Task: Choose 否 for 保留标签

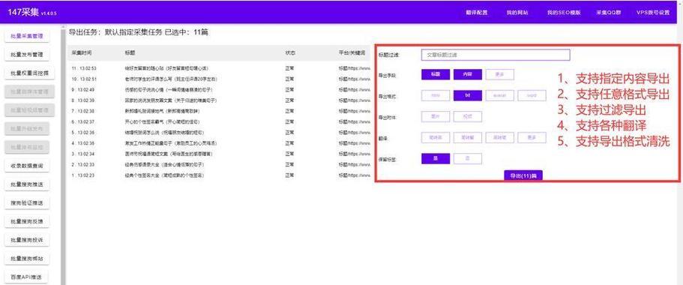Action: click(467, 158)
